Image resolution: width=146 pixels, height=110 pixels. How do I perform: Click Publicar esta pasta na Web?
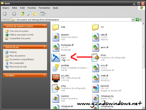tap(21, 35)
